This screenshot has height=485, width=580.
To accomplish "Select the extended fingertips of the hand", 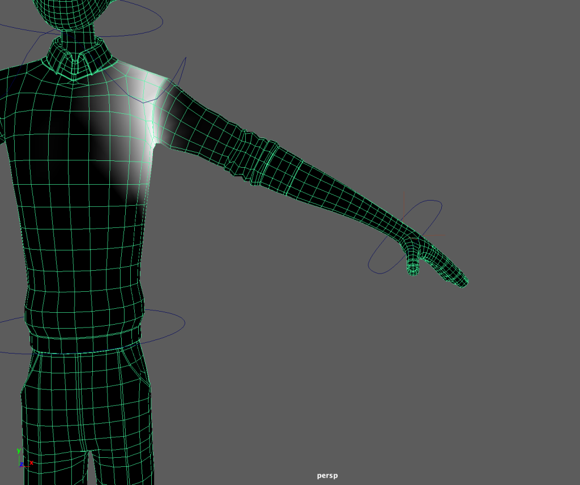I will tap(461, 282).
